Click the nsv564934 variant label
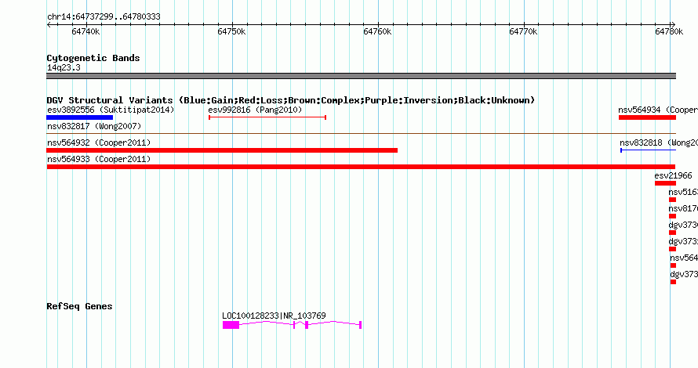 pyautogui.click(x=658, y=110)
